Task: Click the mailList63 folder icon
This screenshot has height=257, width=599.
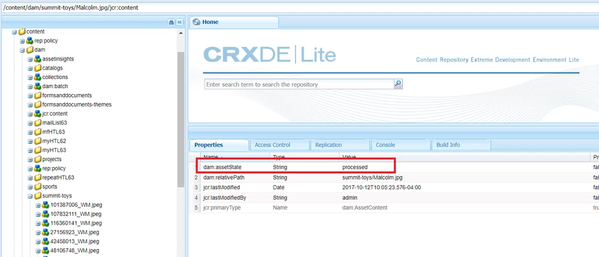Action: click(37, 123)
